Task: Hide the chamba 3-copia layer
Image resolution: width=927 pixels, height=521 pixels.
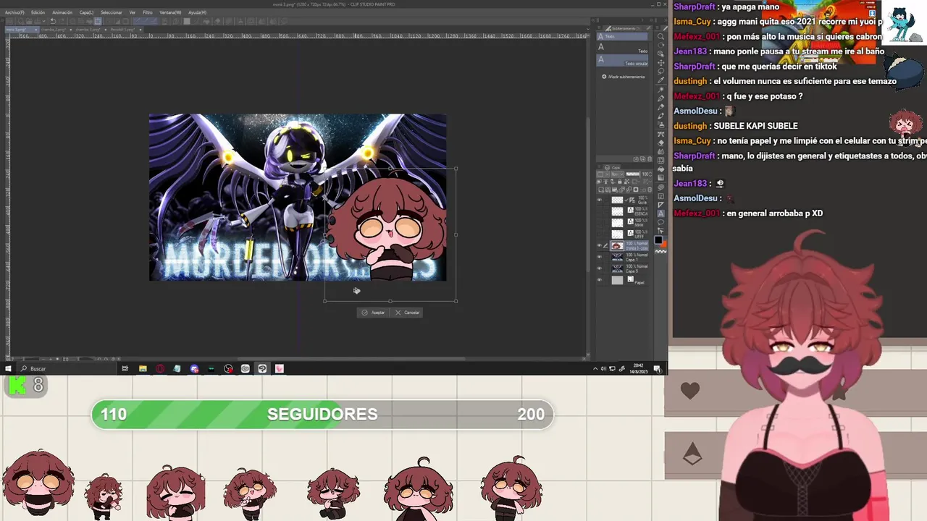Action: pos(599,246)
